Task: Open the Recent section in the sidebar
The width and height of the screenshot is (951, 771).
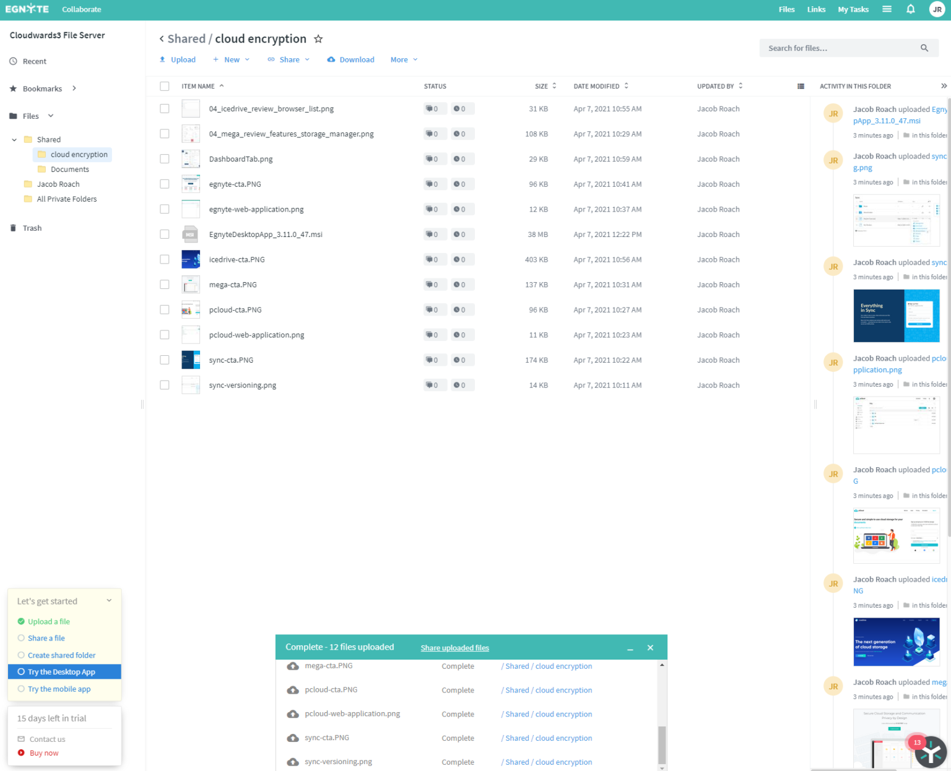Action: tap(34, 61)
